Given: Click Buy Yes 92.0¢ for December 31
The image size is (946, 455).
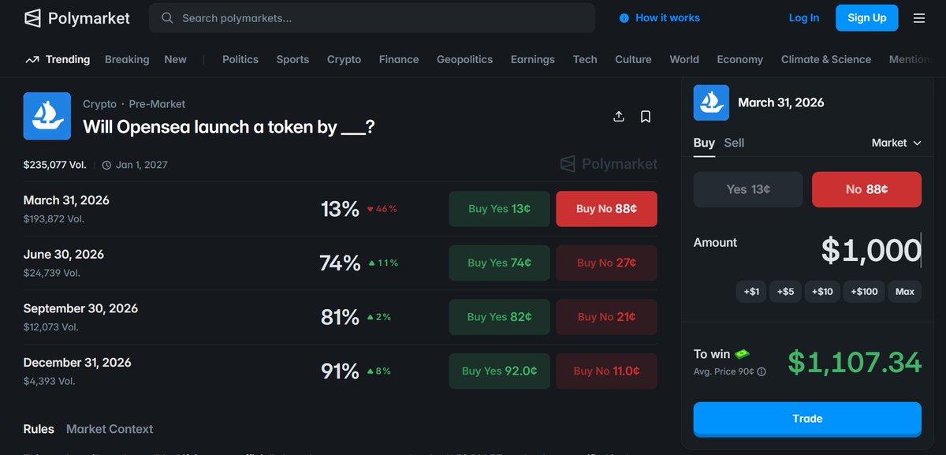Looking at the screenshot, I should pos(499,371).
